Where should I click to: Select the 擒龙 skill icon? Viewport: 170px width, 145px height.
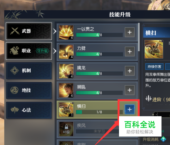click(66, 71)
